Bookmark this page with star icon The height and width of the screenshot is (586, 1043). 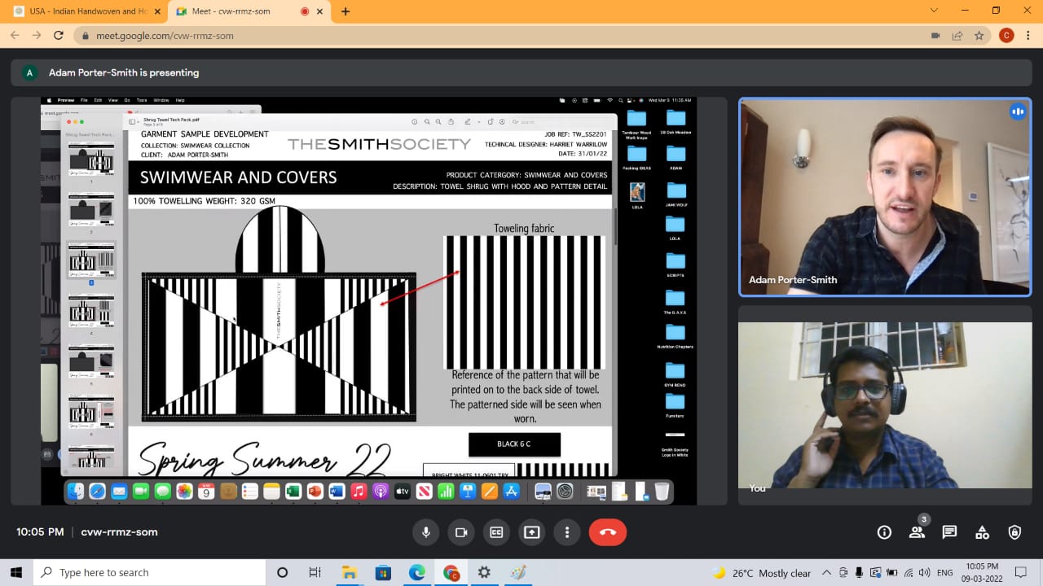tap(979, 36)
